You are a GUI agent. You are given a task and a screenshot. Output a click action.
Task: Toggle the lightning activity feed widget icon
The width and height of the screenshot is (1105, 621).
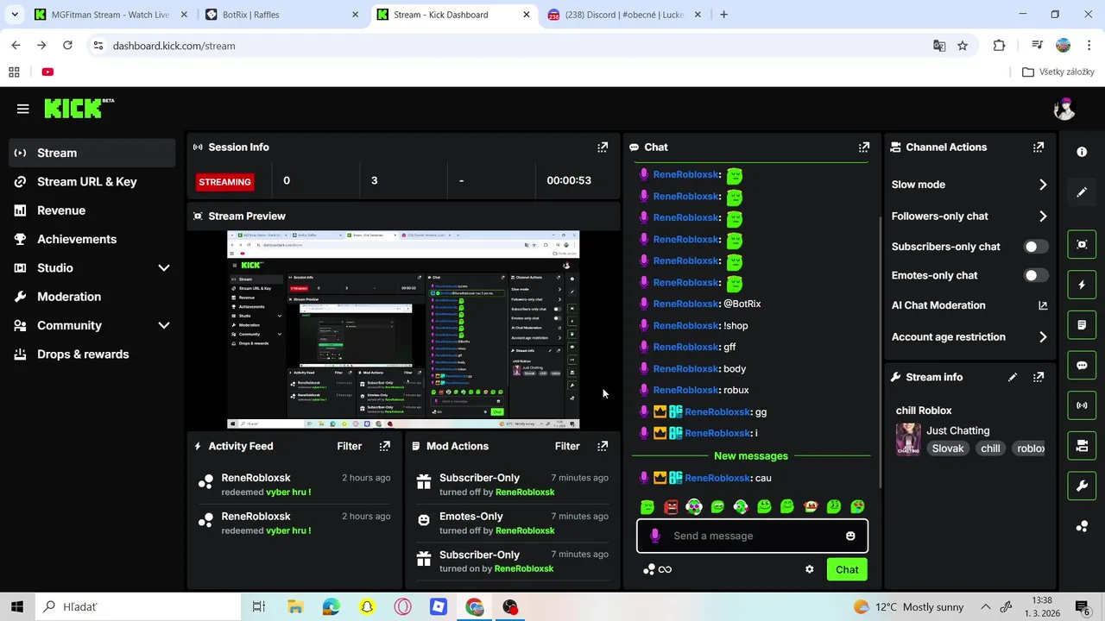pos(1082,285)
